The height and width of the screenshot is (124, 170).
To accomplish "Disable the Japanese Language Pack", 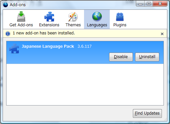I will 121,57.
